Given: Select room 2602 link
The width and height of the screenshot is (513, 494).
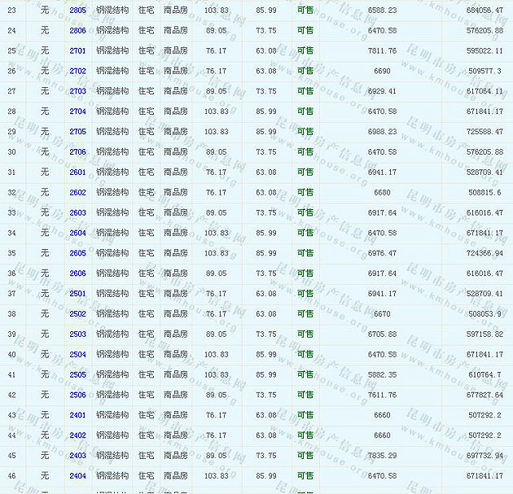Looking at the screenshot, I should (x=77, y=193).
